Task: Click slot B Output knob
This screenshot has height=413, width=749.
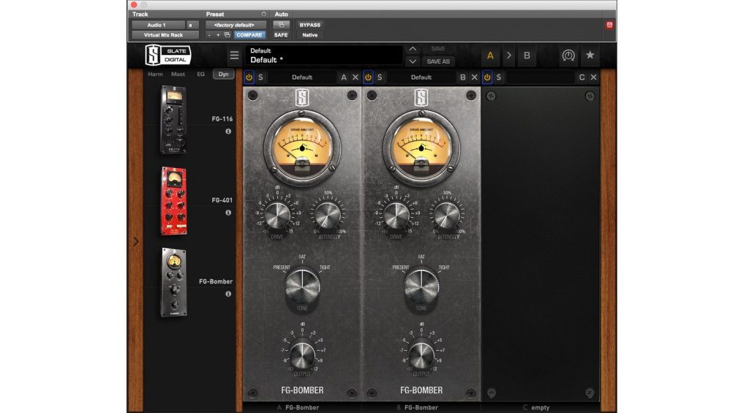Action: [x=421, y=356]
